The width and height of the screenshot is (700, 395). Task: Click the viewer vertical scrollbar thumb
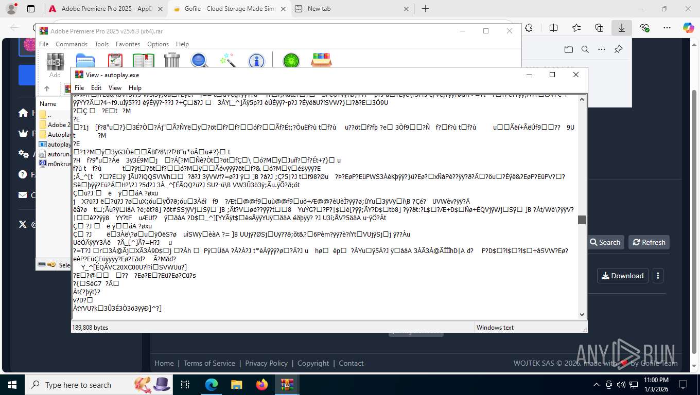pyautogui.click(x=582, y=220)
